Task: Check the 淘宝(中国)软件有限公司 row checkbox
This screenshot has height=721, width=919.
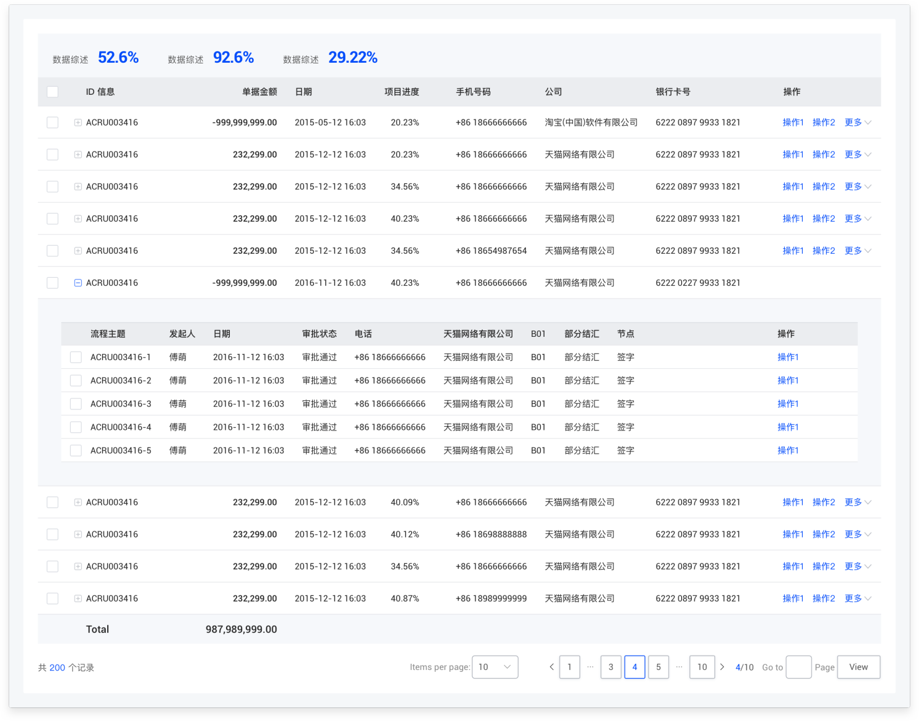Action: pos(52,123)
